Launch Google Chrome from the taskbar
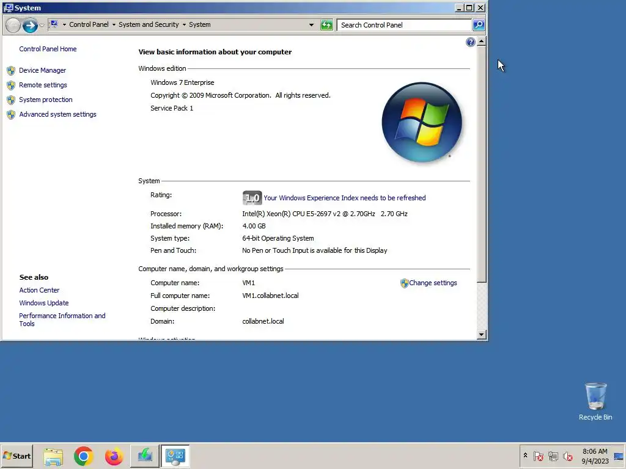The image size is (626, 469). tap(83, 456)
